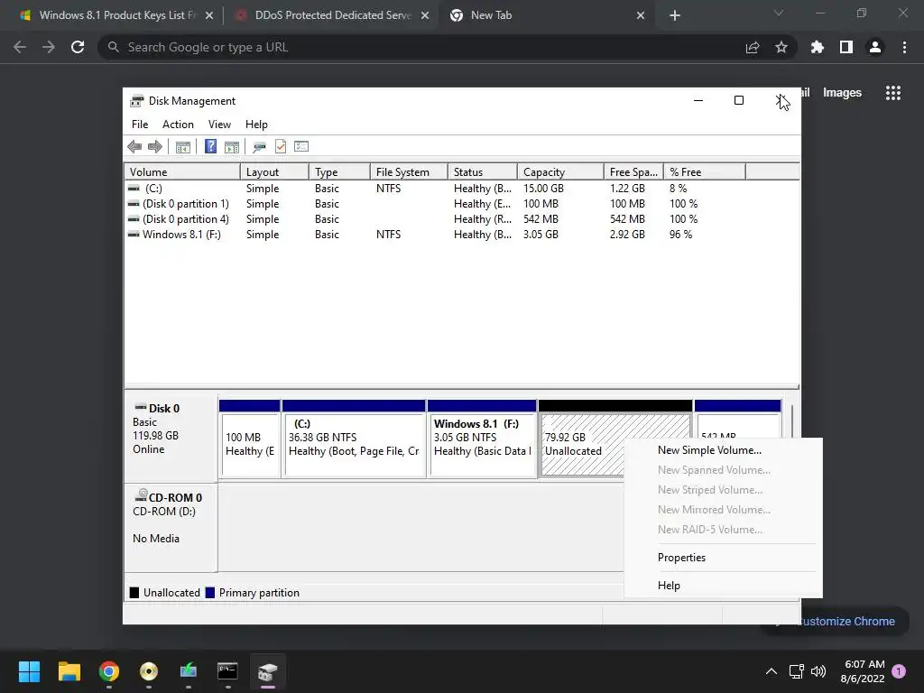
Task: Open the Chrome profile avatar icon
Action: [875, 47]
